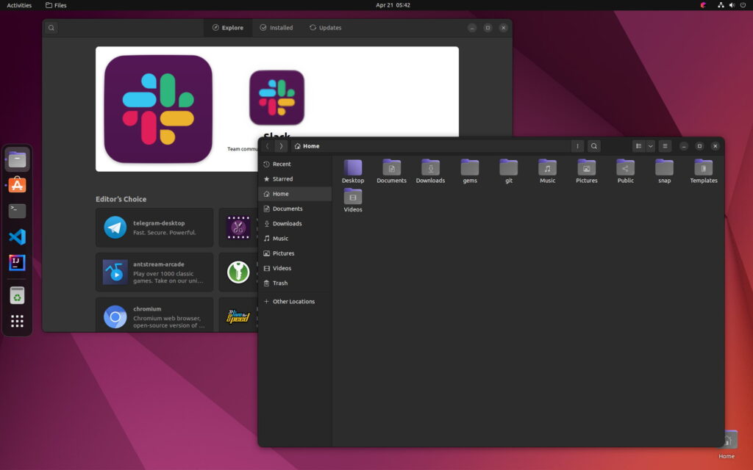Toggle list view in Files
753x470 pixels.
(x=638, y=146)
